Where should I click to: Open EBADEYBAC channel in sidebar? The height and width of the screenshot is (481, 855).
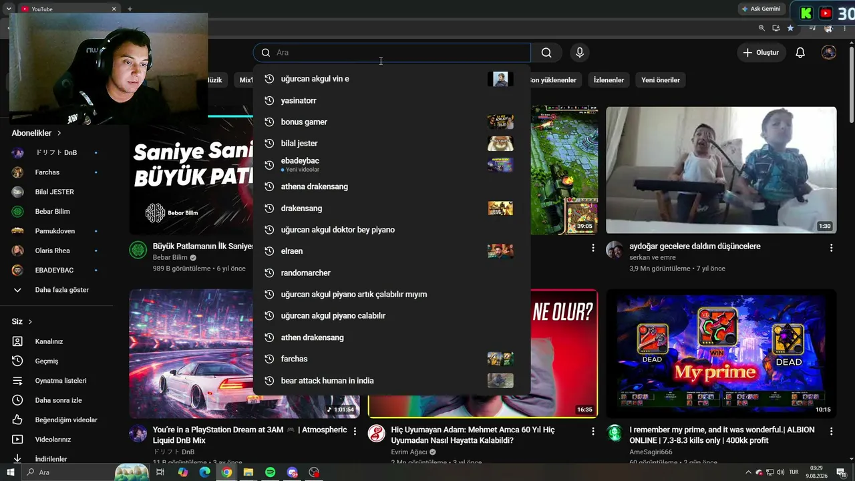pyautogui.click(x=56, y=270)
